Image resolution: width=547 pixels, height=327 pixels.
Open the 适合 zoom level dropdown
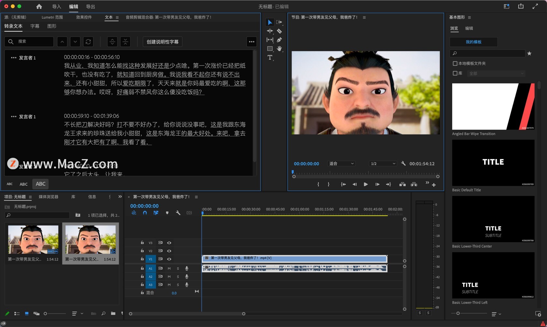click(x=341, y=163)
